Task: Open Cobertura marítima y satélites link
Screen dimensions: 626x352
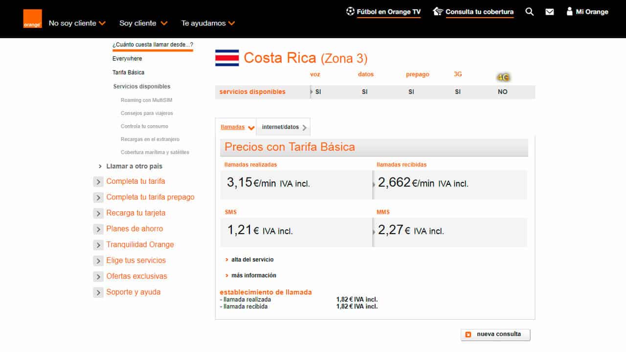Action: click(155, 152)
